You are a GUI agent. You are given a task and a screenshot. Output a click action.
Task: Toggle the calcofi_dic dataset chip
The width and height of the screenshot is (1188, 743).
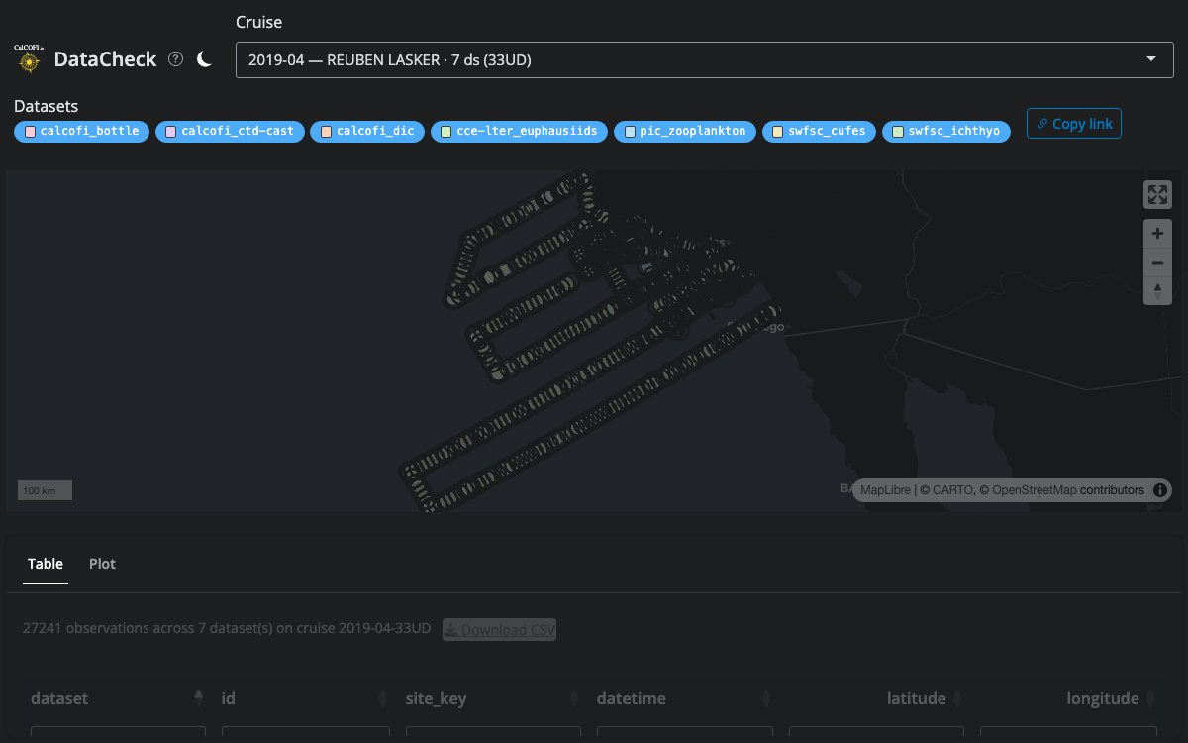tap(368, 131)
